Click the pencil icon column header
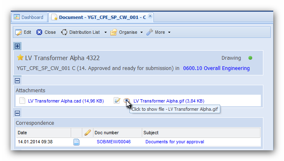The image size is (284, 161). [88, 133]
